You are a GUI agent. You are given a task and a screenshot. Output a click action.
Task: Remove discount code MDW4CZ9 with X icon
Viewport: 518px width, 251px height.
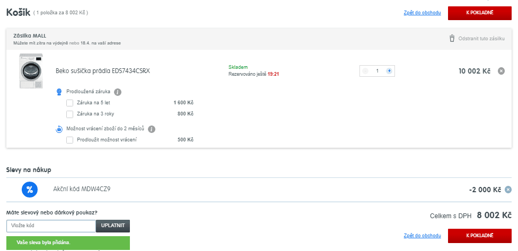(x=508, y=190)
